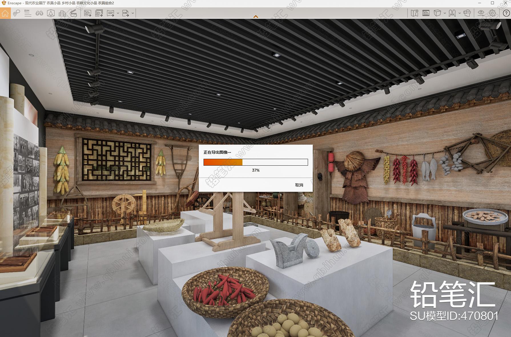Click the export progress bar
The image size is (511, 337).
pyautogui.click(x=256, y=162)
